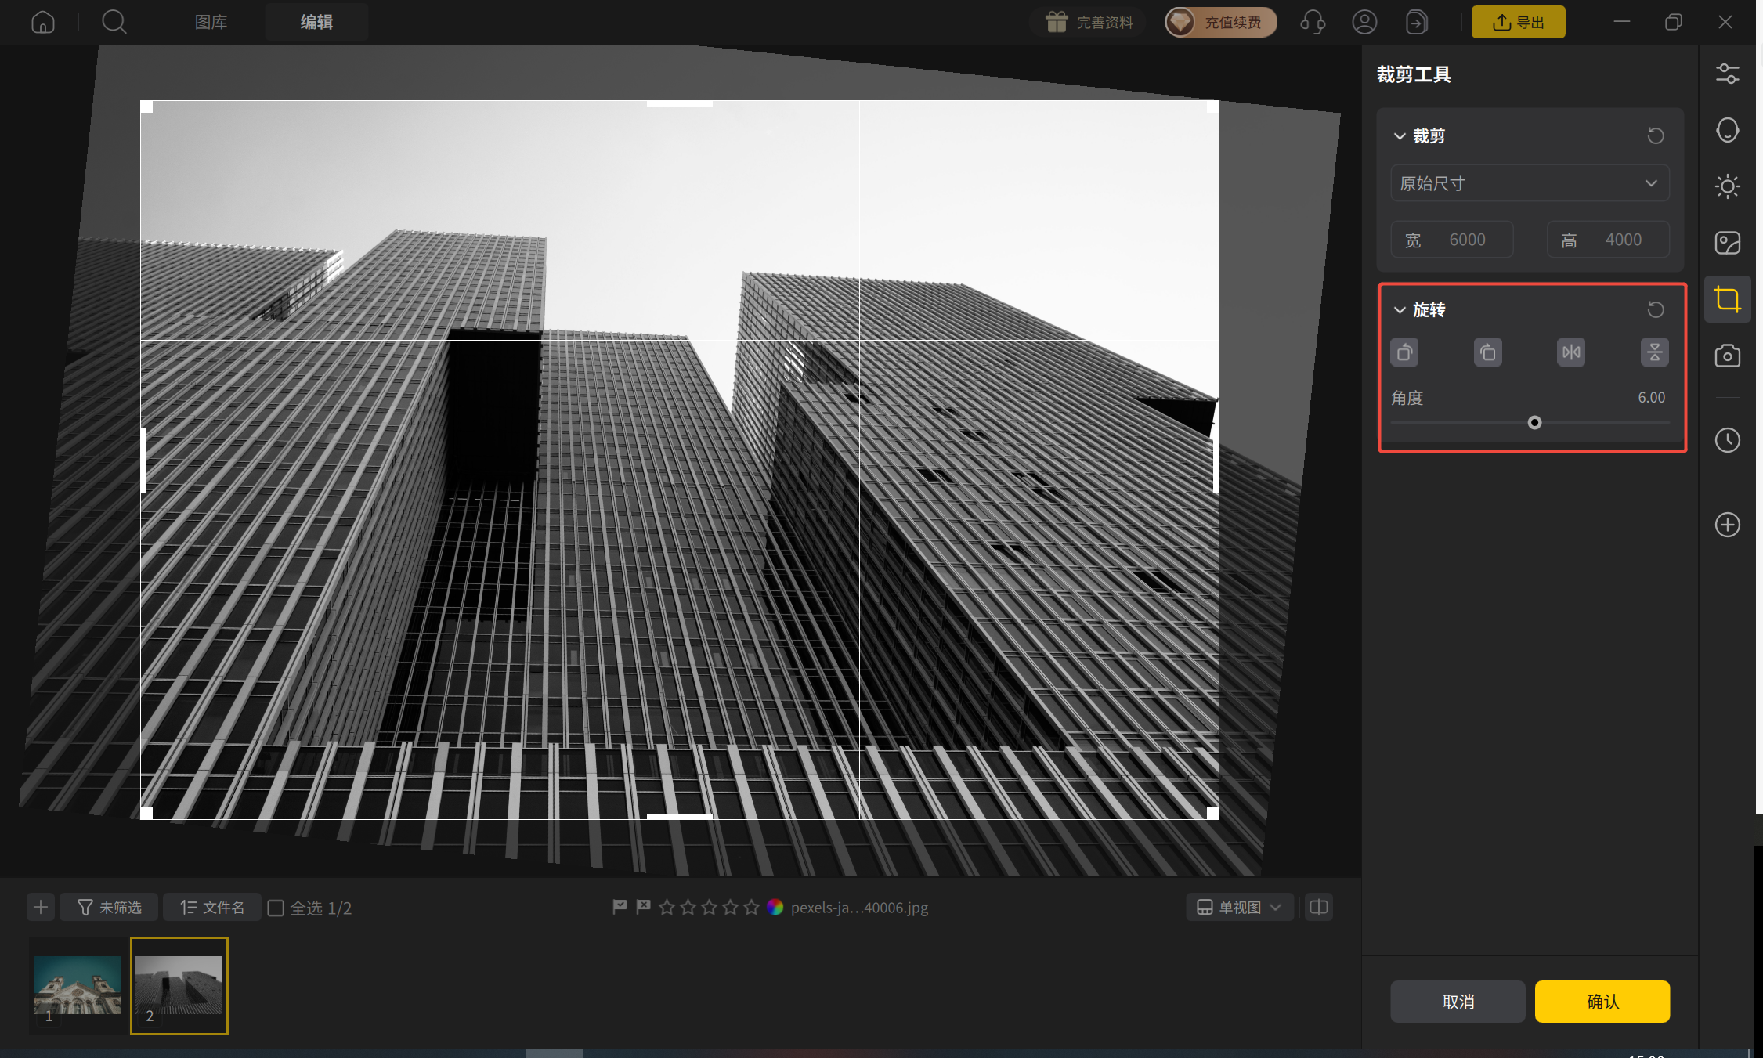Open the color label swatch circle

click(775, 907)
